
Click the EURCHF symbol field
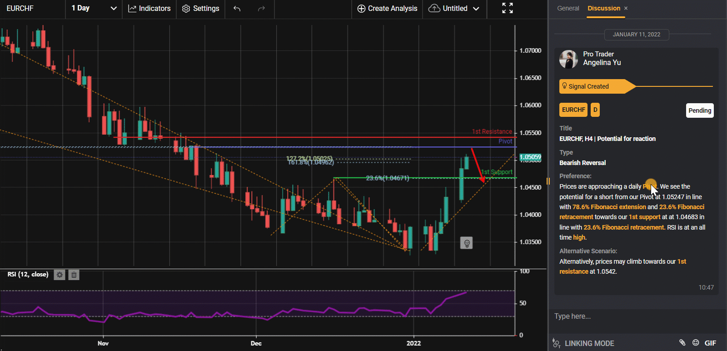tap(32, 9)
